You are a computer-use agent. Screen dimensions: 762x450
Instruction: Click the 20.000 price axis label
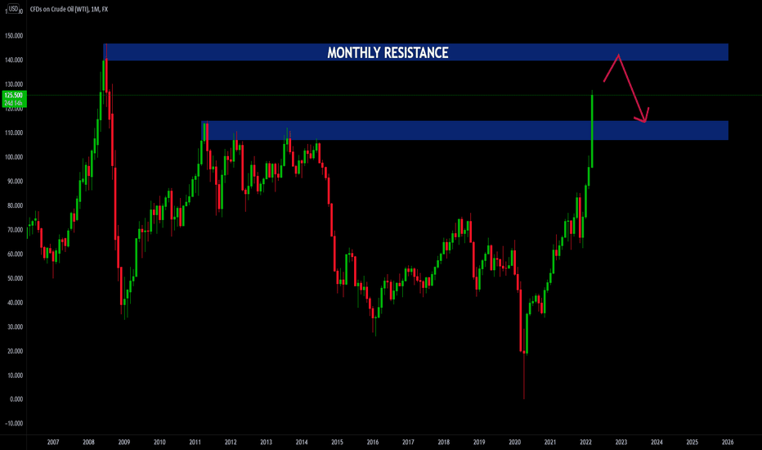[x=15, y=351]
